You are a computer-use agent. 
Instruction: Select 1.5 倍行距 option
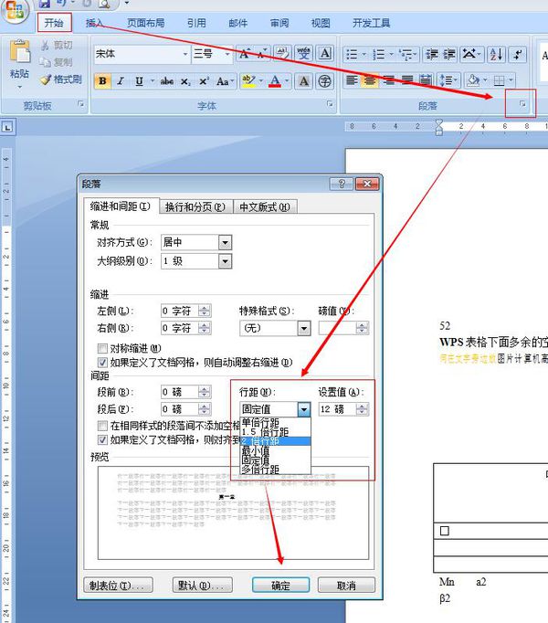tap(265, 432)
